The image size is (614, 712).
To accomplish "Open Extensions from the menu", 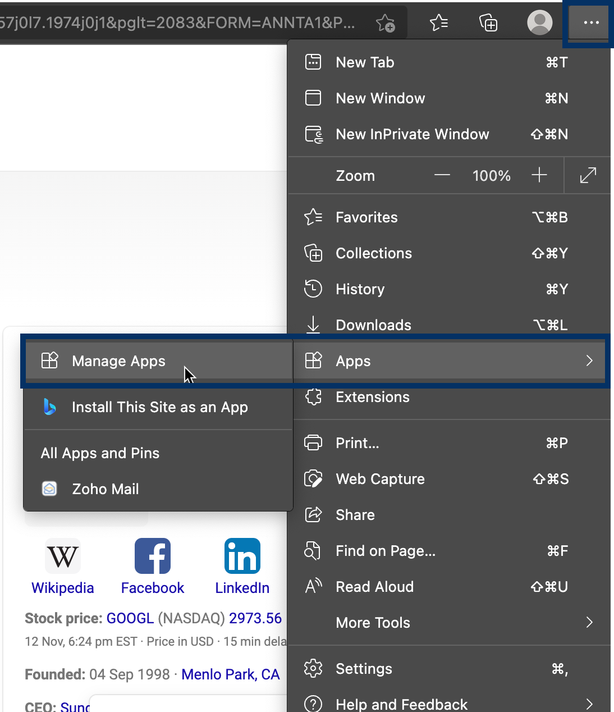I will 449,397.
